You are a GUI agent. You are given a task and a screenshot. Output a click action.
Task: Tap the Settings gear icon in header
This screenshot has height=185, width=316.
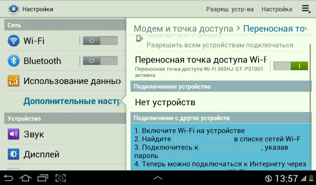click(x=13, y=9)
